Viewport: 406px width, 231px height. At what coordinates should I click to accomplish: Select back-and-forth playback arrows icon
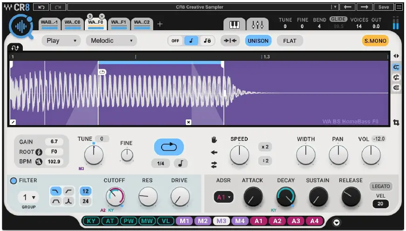(x=214, y=165)
